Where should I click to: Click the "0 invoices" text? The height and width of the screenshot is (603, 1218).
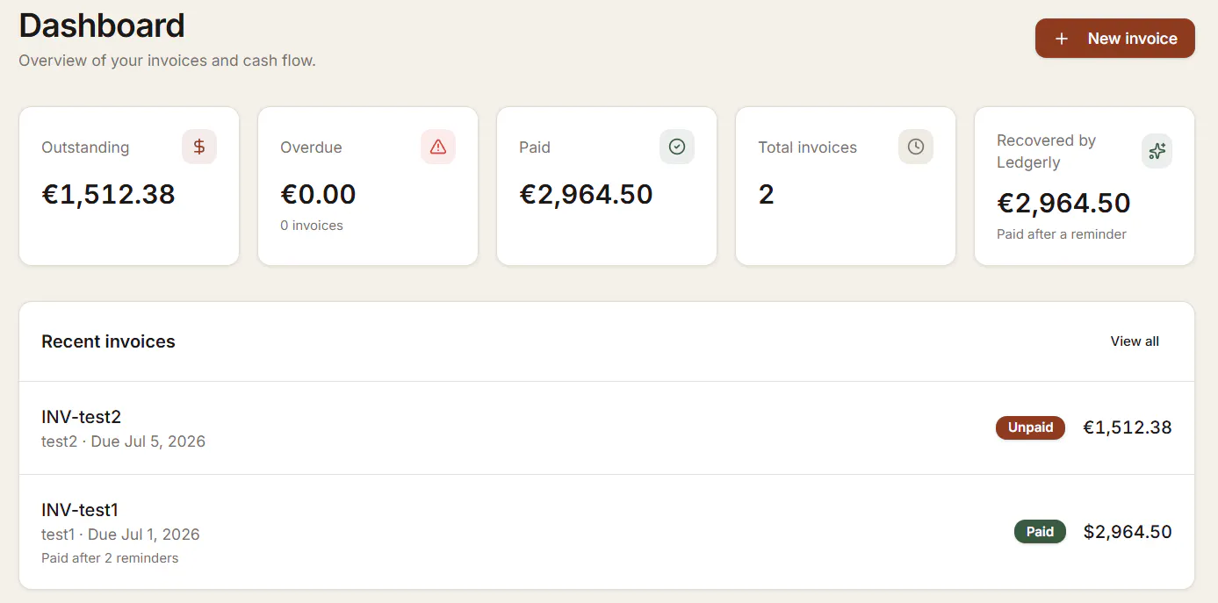(x=312, y=226)
